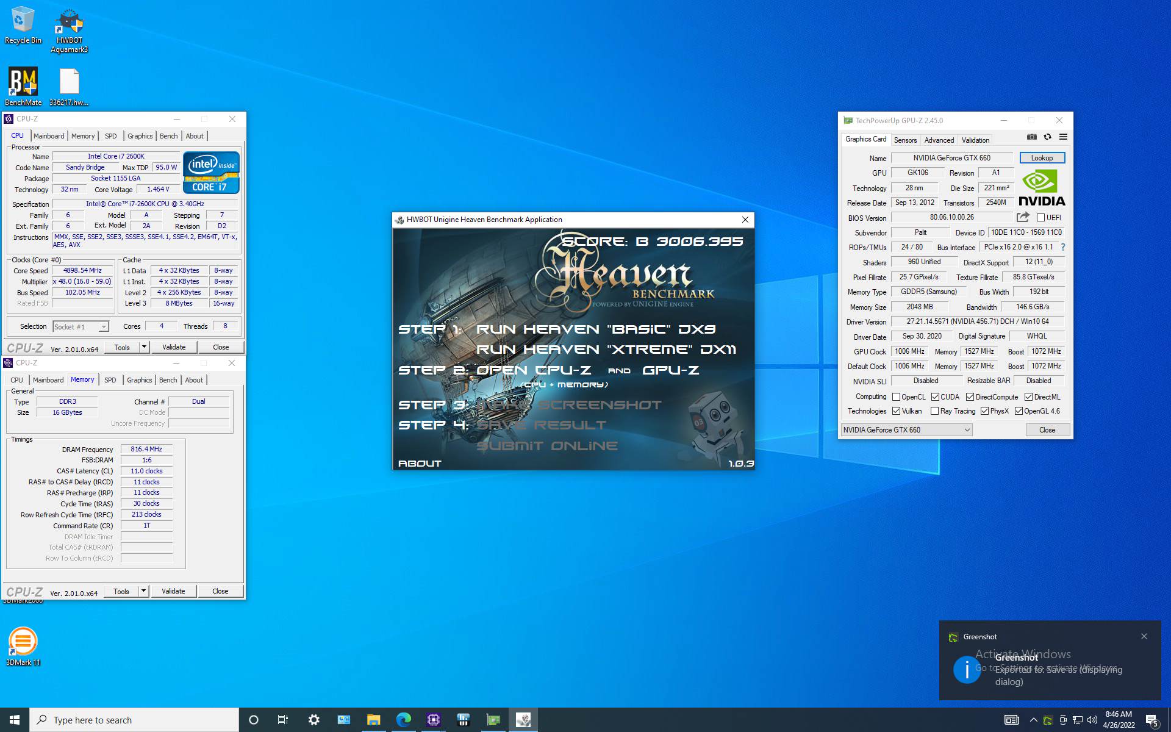Viewport: 1171px width, 732px height.
Task: Switch to the HWBOT Heaven taskbar icon
Action: (523, 720)
